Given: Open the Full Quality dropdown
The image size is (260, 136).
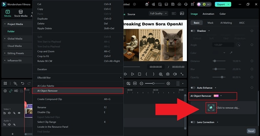Looking at the screenshot, I should (x=158, y=13).
